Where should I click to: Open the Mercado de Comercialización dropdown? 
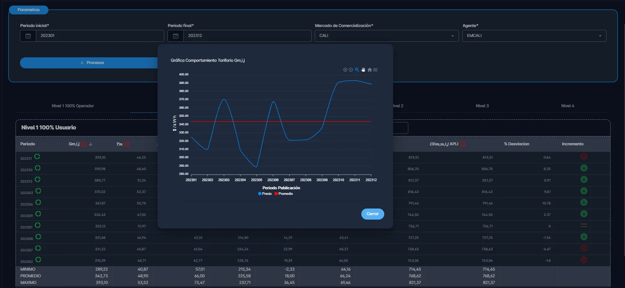(386, 36)
